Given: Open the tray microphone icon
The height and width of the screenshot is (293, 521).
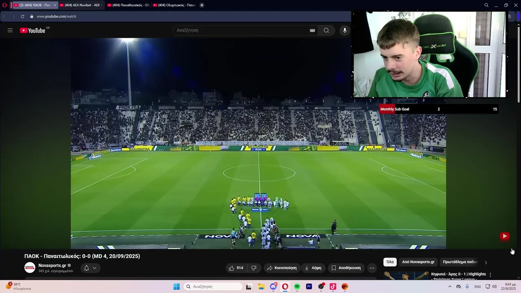Looking at the screenshot, I should [467, 286].
